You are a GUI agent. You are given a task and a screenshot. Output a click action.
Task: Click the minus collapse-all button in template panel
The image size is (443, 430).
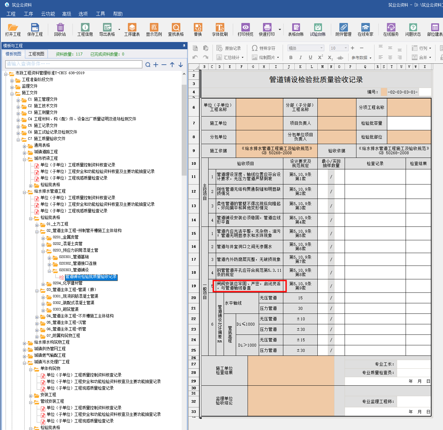164,65
